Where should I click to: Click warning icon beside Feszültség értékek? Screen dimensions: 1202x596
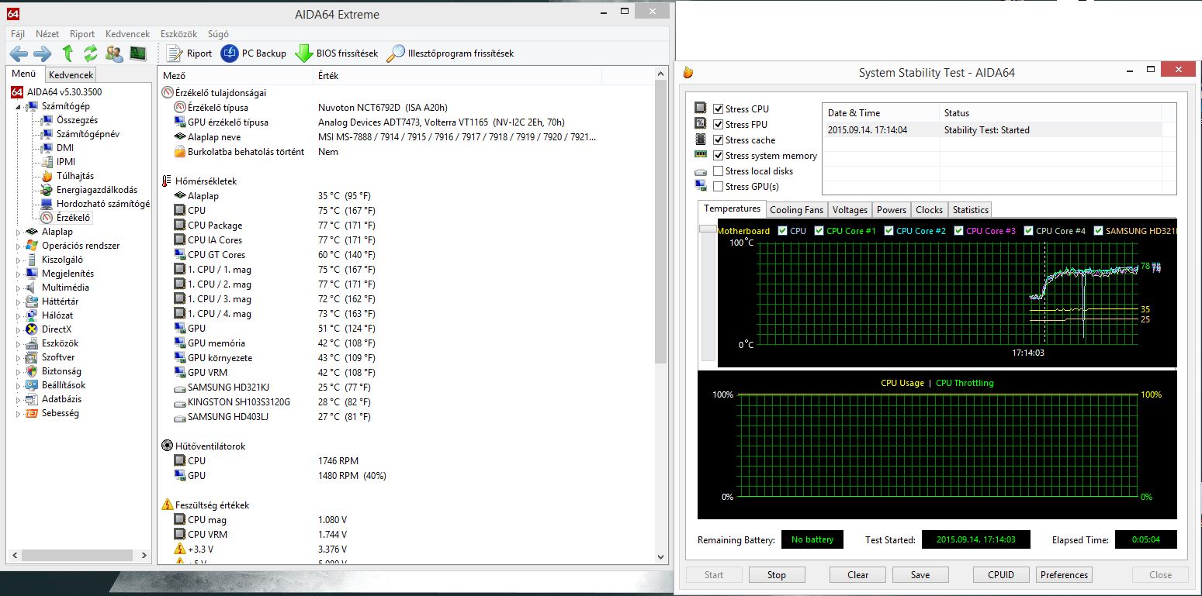pyautogui.click(x=167, y=505)
